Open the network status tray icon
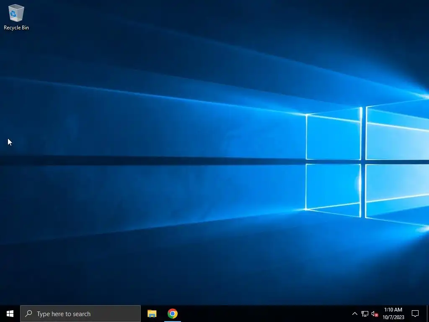429x322 pixels. (365, 314)
